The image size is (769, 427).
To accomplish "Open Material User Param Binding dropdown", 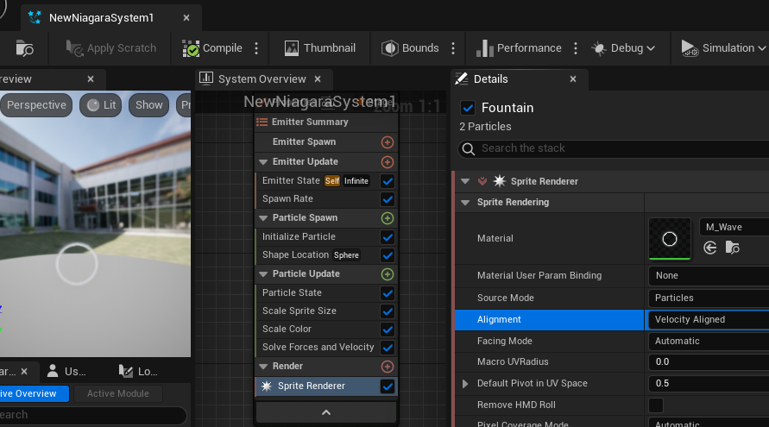I will pyautogui.click(x=709, y=275).
